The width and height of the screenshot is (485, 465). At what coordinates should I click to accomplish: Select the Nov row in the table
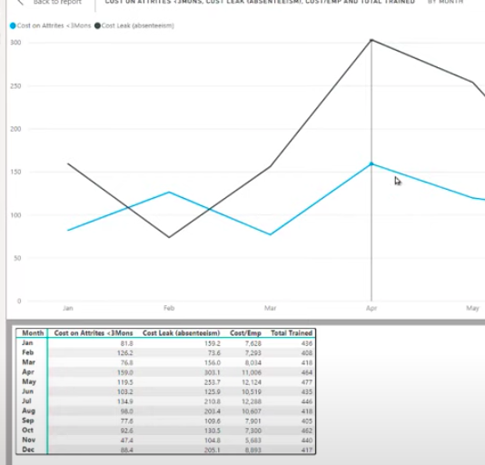[x=166, y=440]
